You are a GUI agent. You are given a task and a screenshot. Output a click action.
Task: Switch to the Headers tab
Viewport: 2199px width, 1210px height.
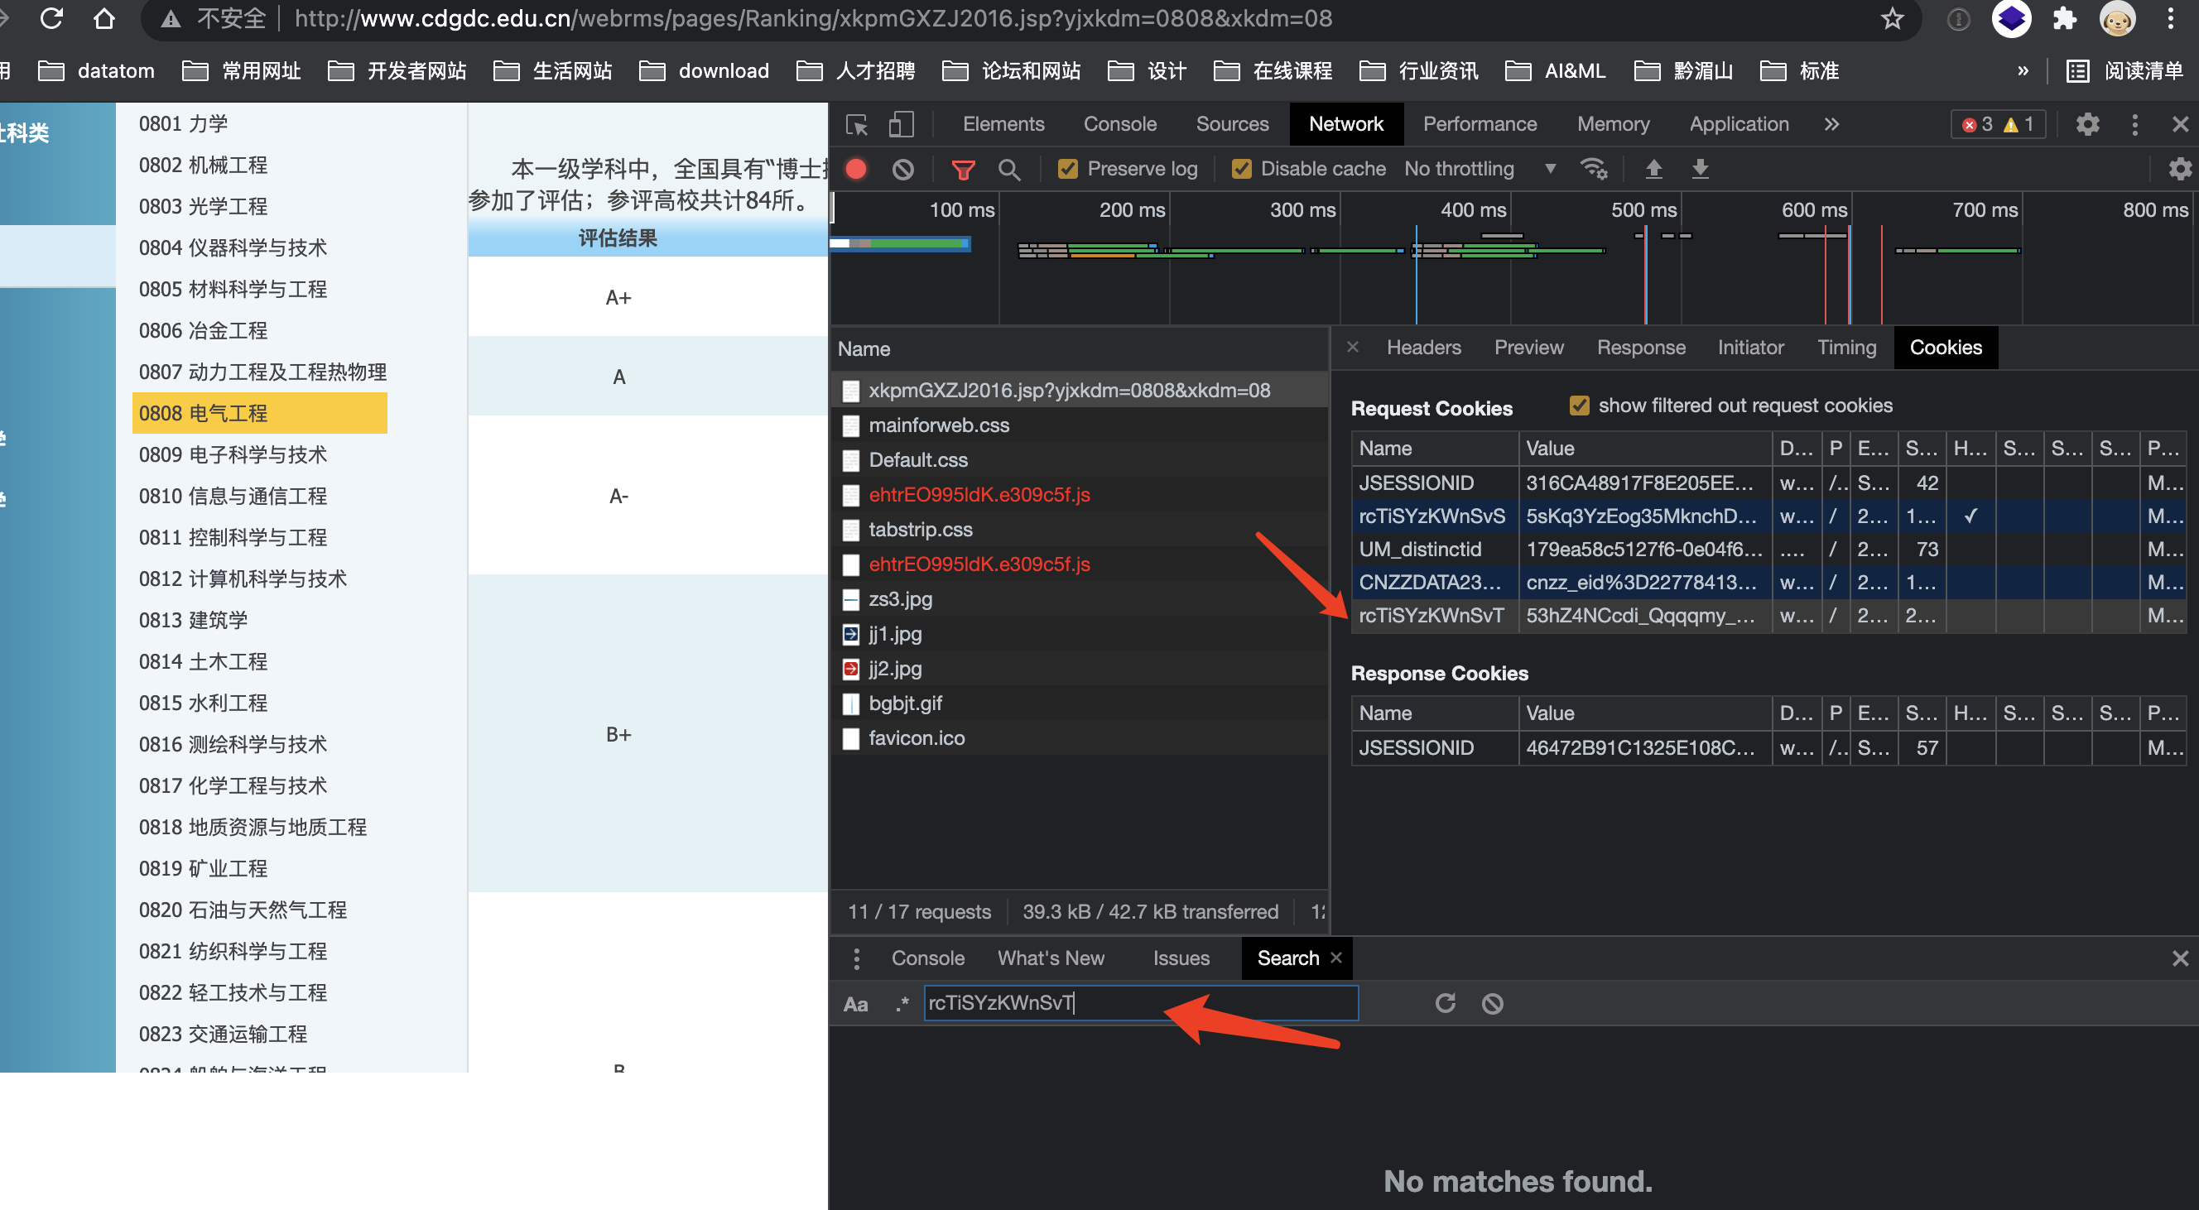tap(1423, 348)
